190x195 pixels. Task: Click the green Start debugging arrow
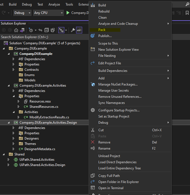(68, 13)
